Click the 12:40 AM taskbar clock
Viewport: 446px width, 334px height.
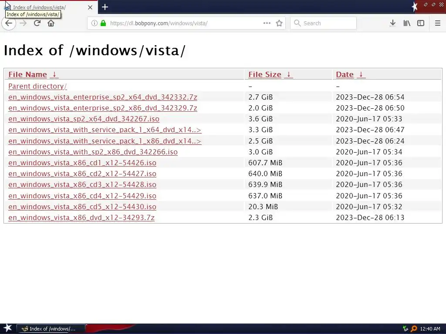click(x=430, y=329)
